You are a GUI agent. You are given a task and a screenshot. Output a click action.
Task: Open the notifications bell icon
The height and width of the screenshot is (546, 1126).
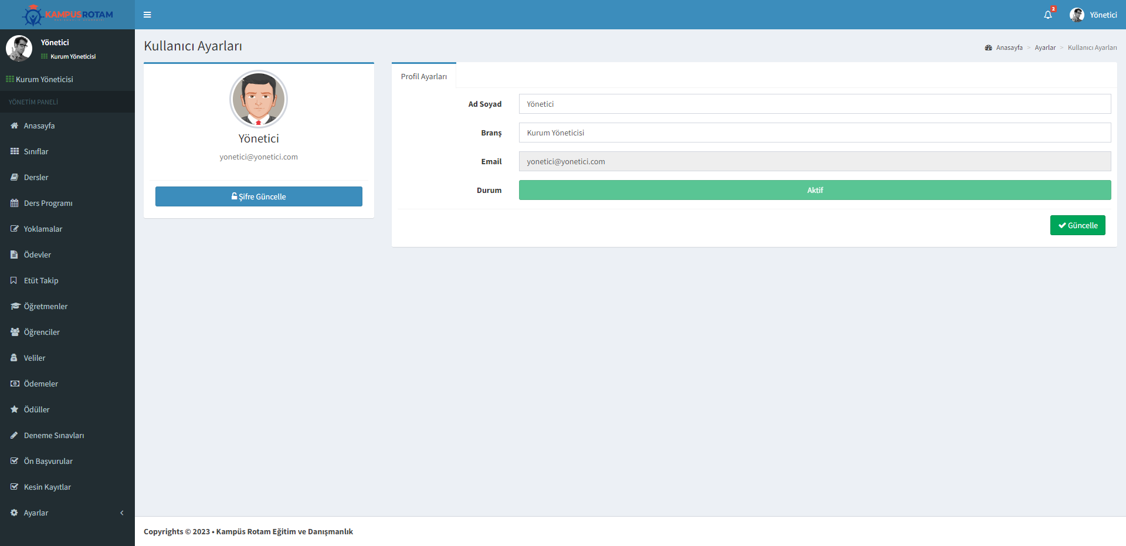[x=1048, y=15]
